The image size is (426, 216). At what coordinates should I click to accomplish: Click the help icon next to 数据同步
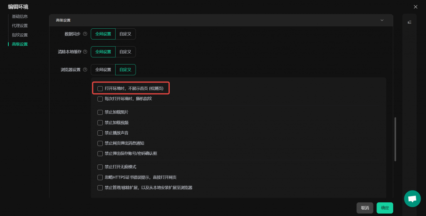(85, 34)
